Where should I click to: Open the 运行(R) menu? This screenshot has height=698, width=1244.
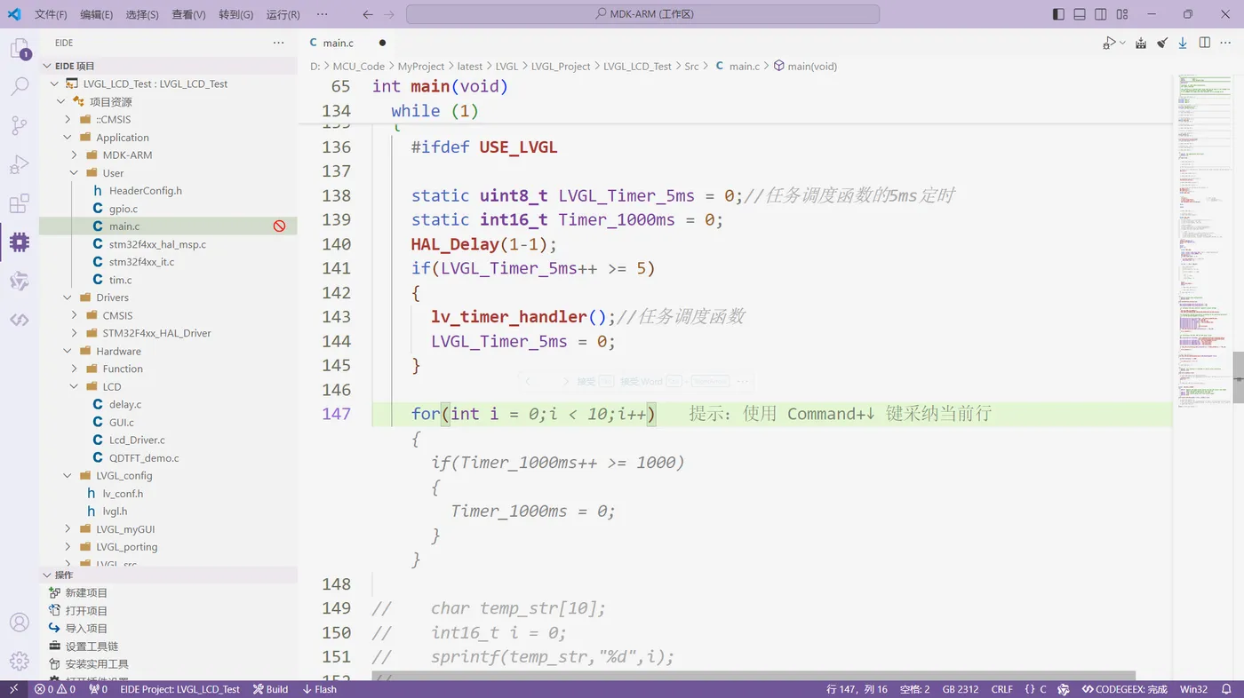pos(283,14)
